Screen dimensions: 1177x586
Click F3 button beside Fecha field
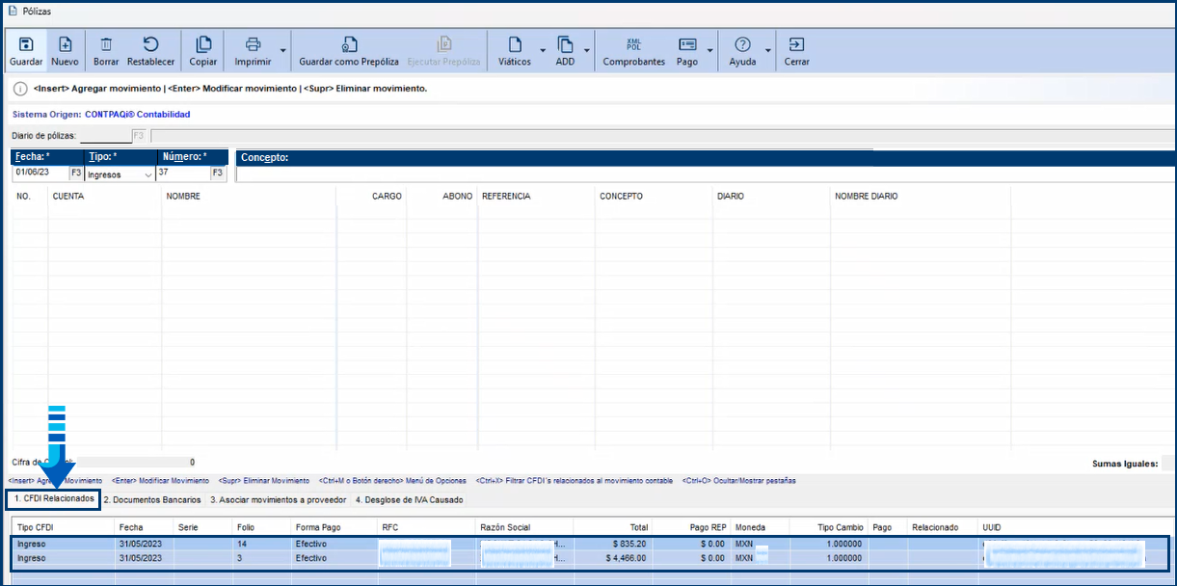click(76, 173)
